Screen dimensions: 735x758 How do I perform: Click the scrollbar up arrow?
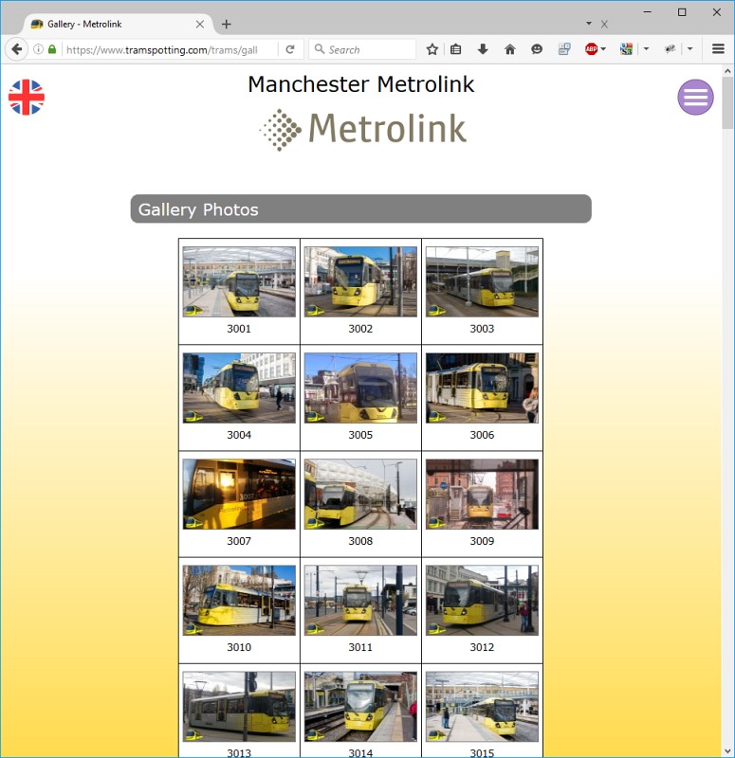(727, 70)
